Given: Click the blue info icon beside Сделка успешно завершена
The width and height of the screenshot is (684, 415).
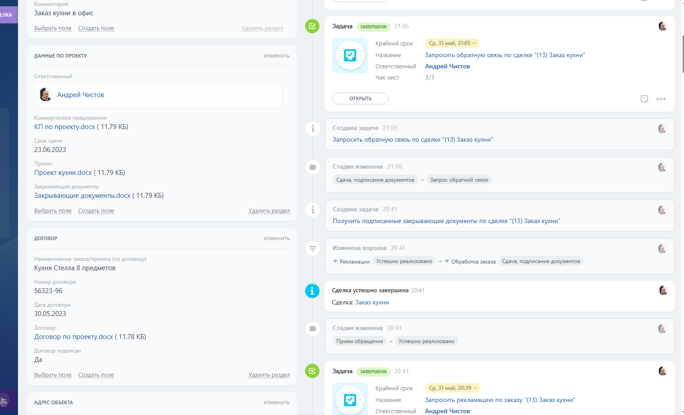Looking at the screenshot, I should pyautogui.click(x=312, y=291).
